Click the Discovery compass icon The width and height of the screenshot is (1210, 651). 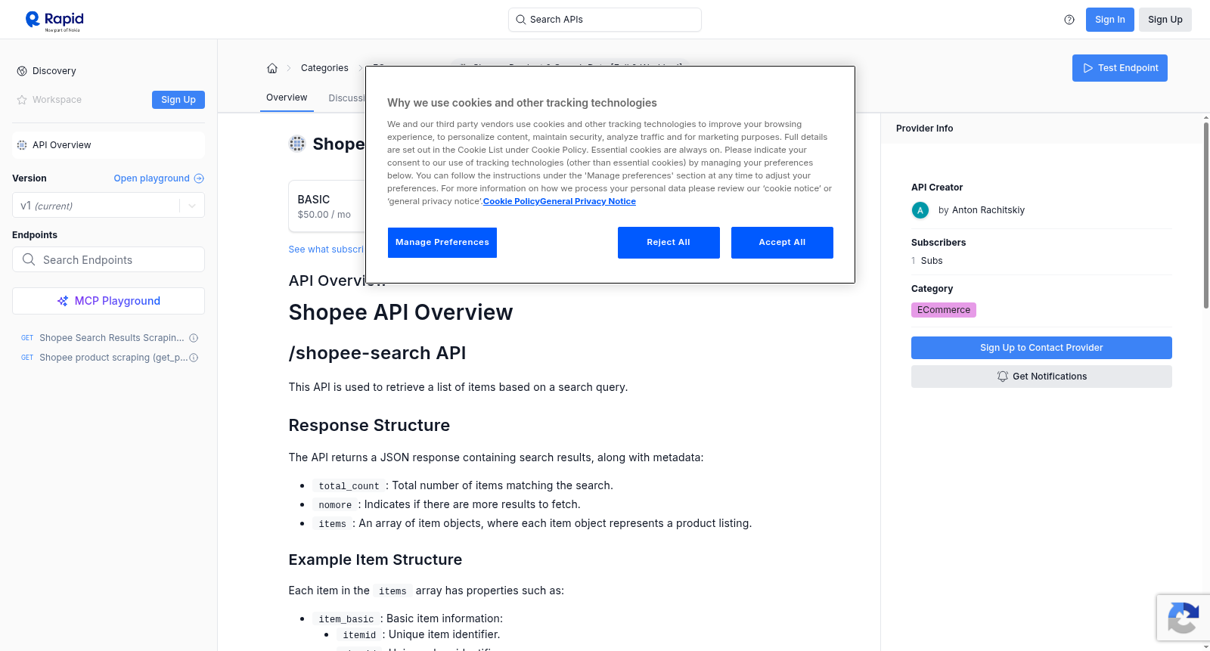[x=22, y=71]
